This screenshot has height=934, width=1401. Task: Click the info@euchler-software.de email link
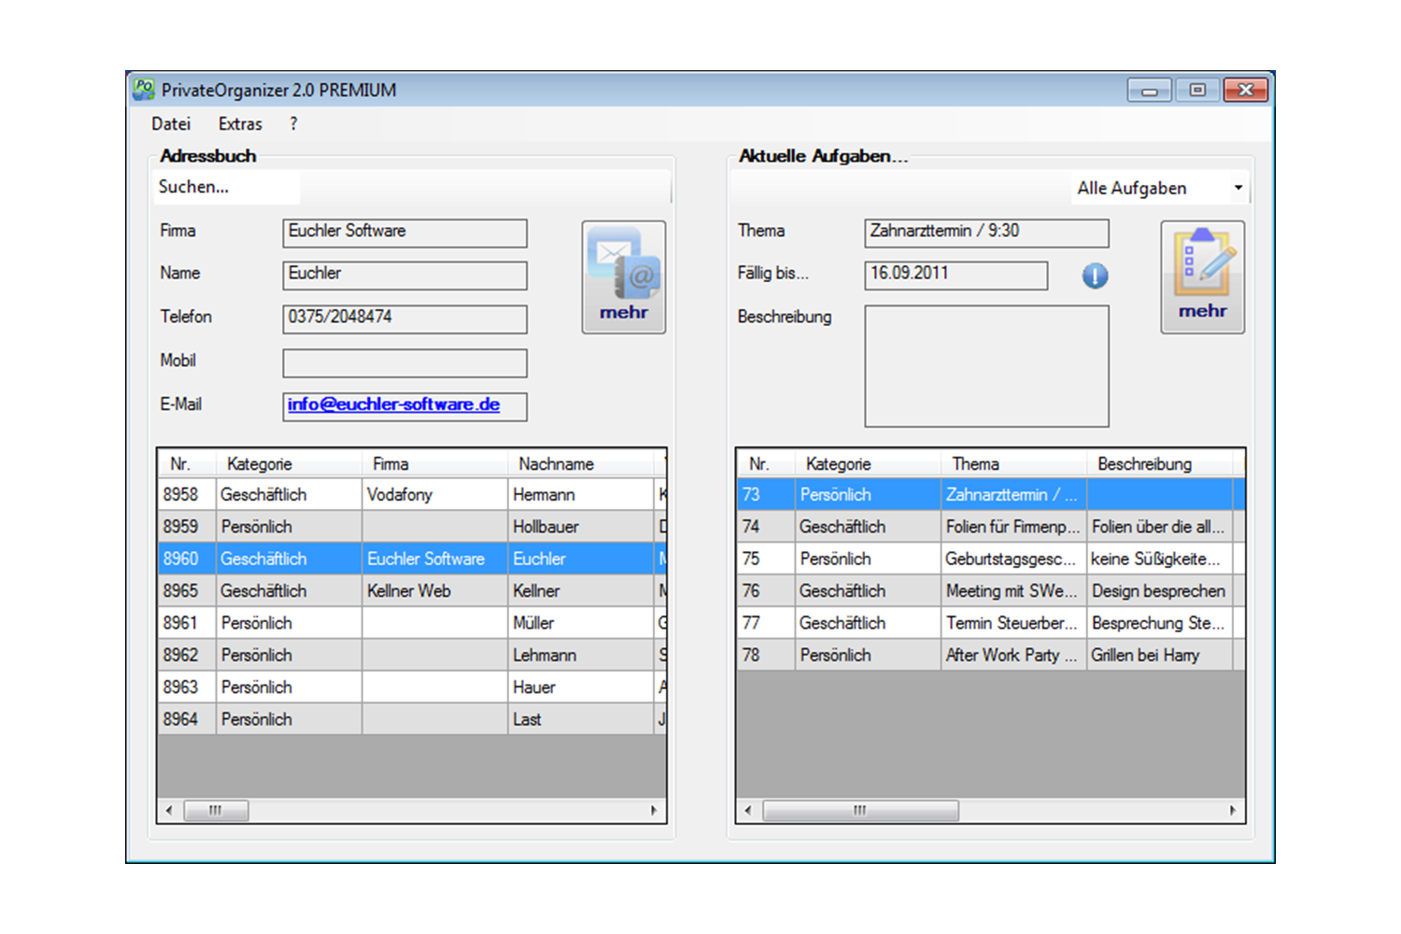(x=393, y=404)
